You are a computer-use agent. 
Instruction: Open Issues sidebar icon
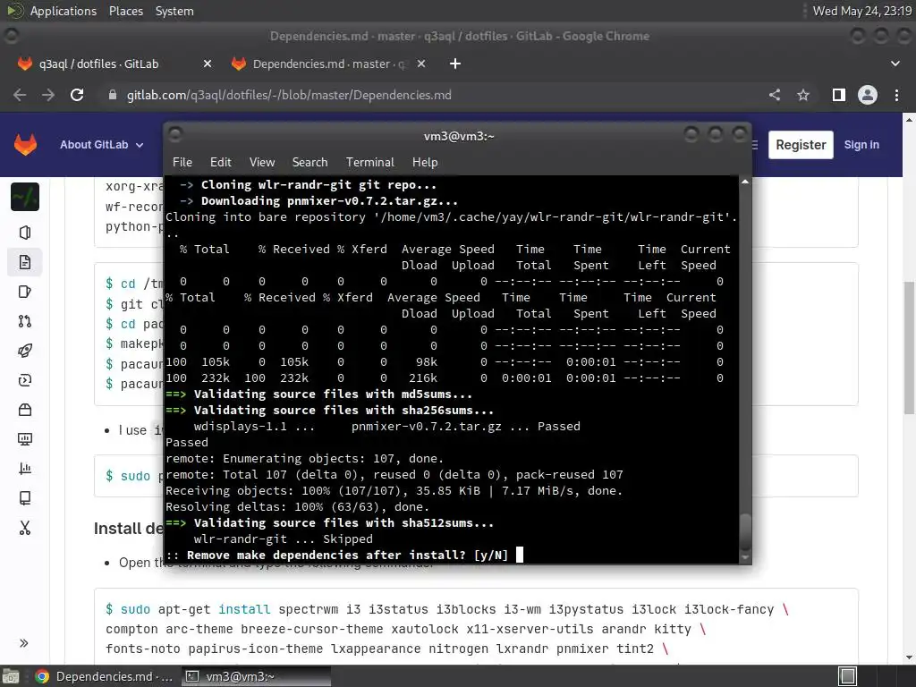click(x=25, y=292)
